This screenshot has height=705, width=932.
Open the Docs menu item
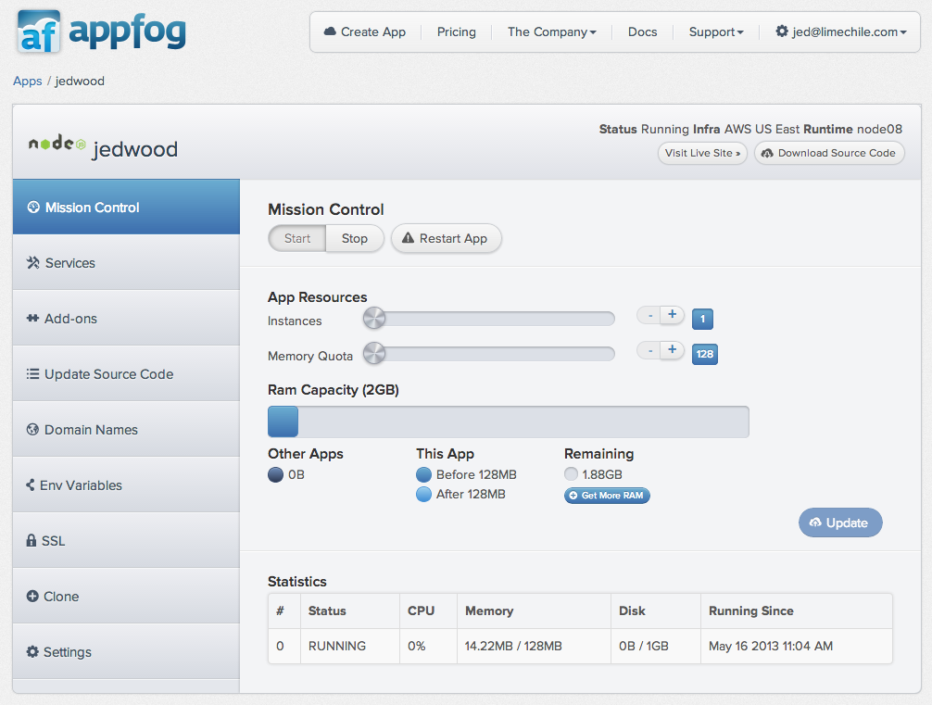tap(642, 31)
